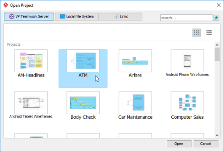The height and width of the screenshot is (152, 224).
Task: Click the AM-Headlines name label
Action: point(31,75)
